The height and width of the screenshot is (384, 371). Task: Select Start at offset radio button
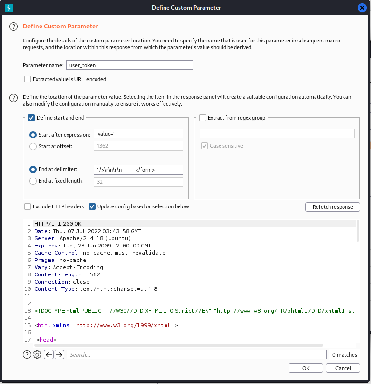pyautogui.click(x=33, y=146)
